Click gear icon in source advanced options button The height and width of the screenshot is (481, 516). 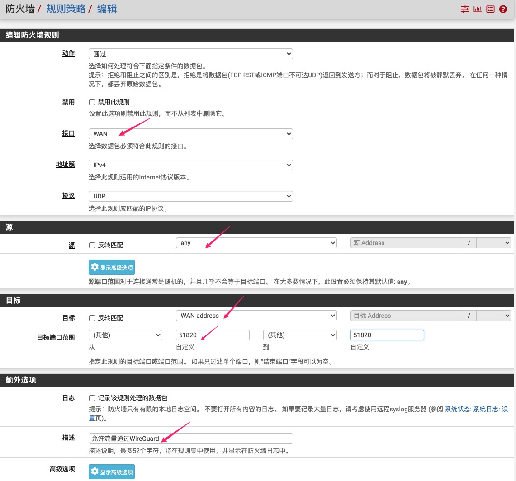click(95, 267)
